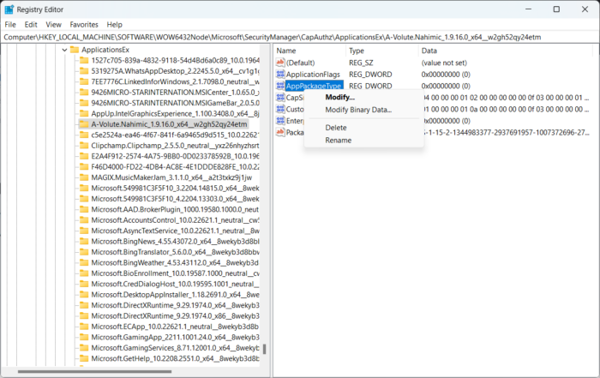Click ApplicationFlags data 0x00000000 (0)
600x378 pixels.
click(x=446, y=75)
